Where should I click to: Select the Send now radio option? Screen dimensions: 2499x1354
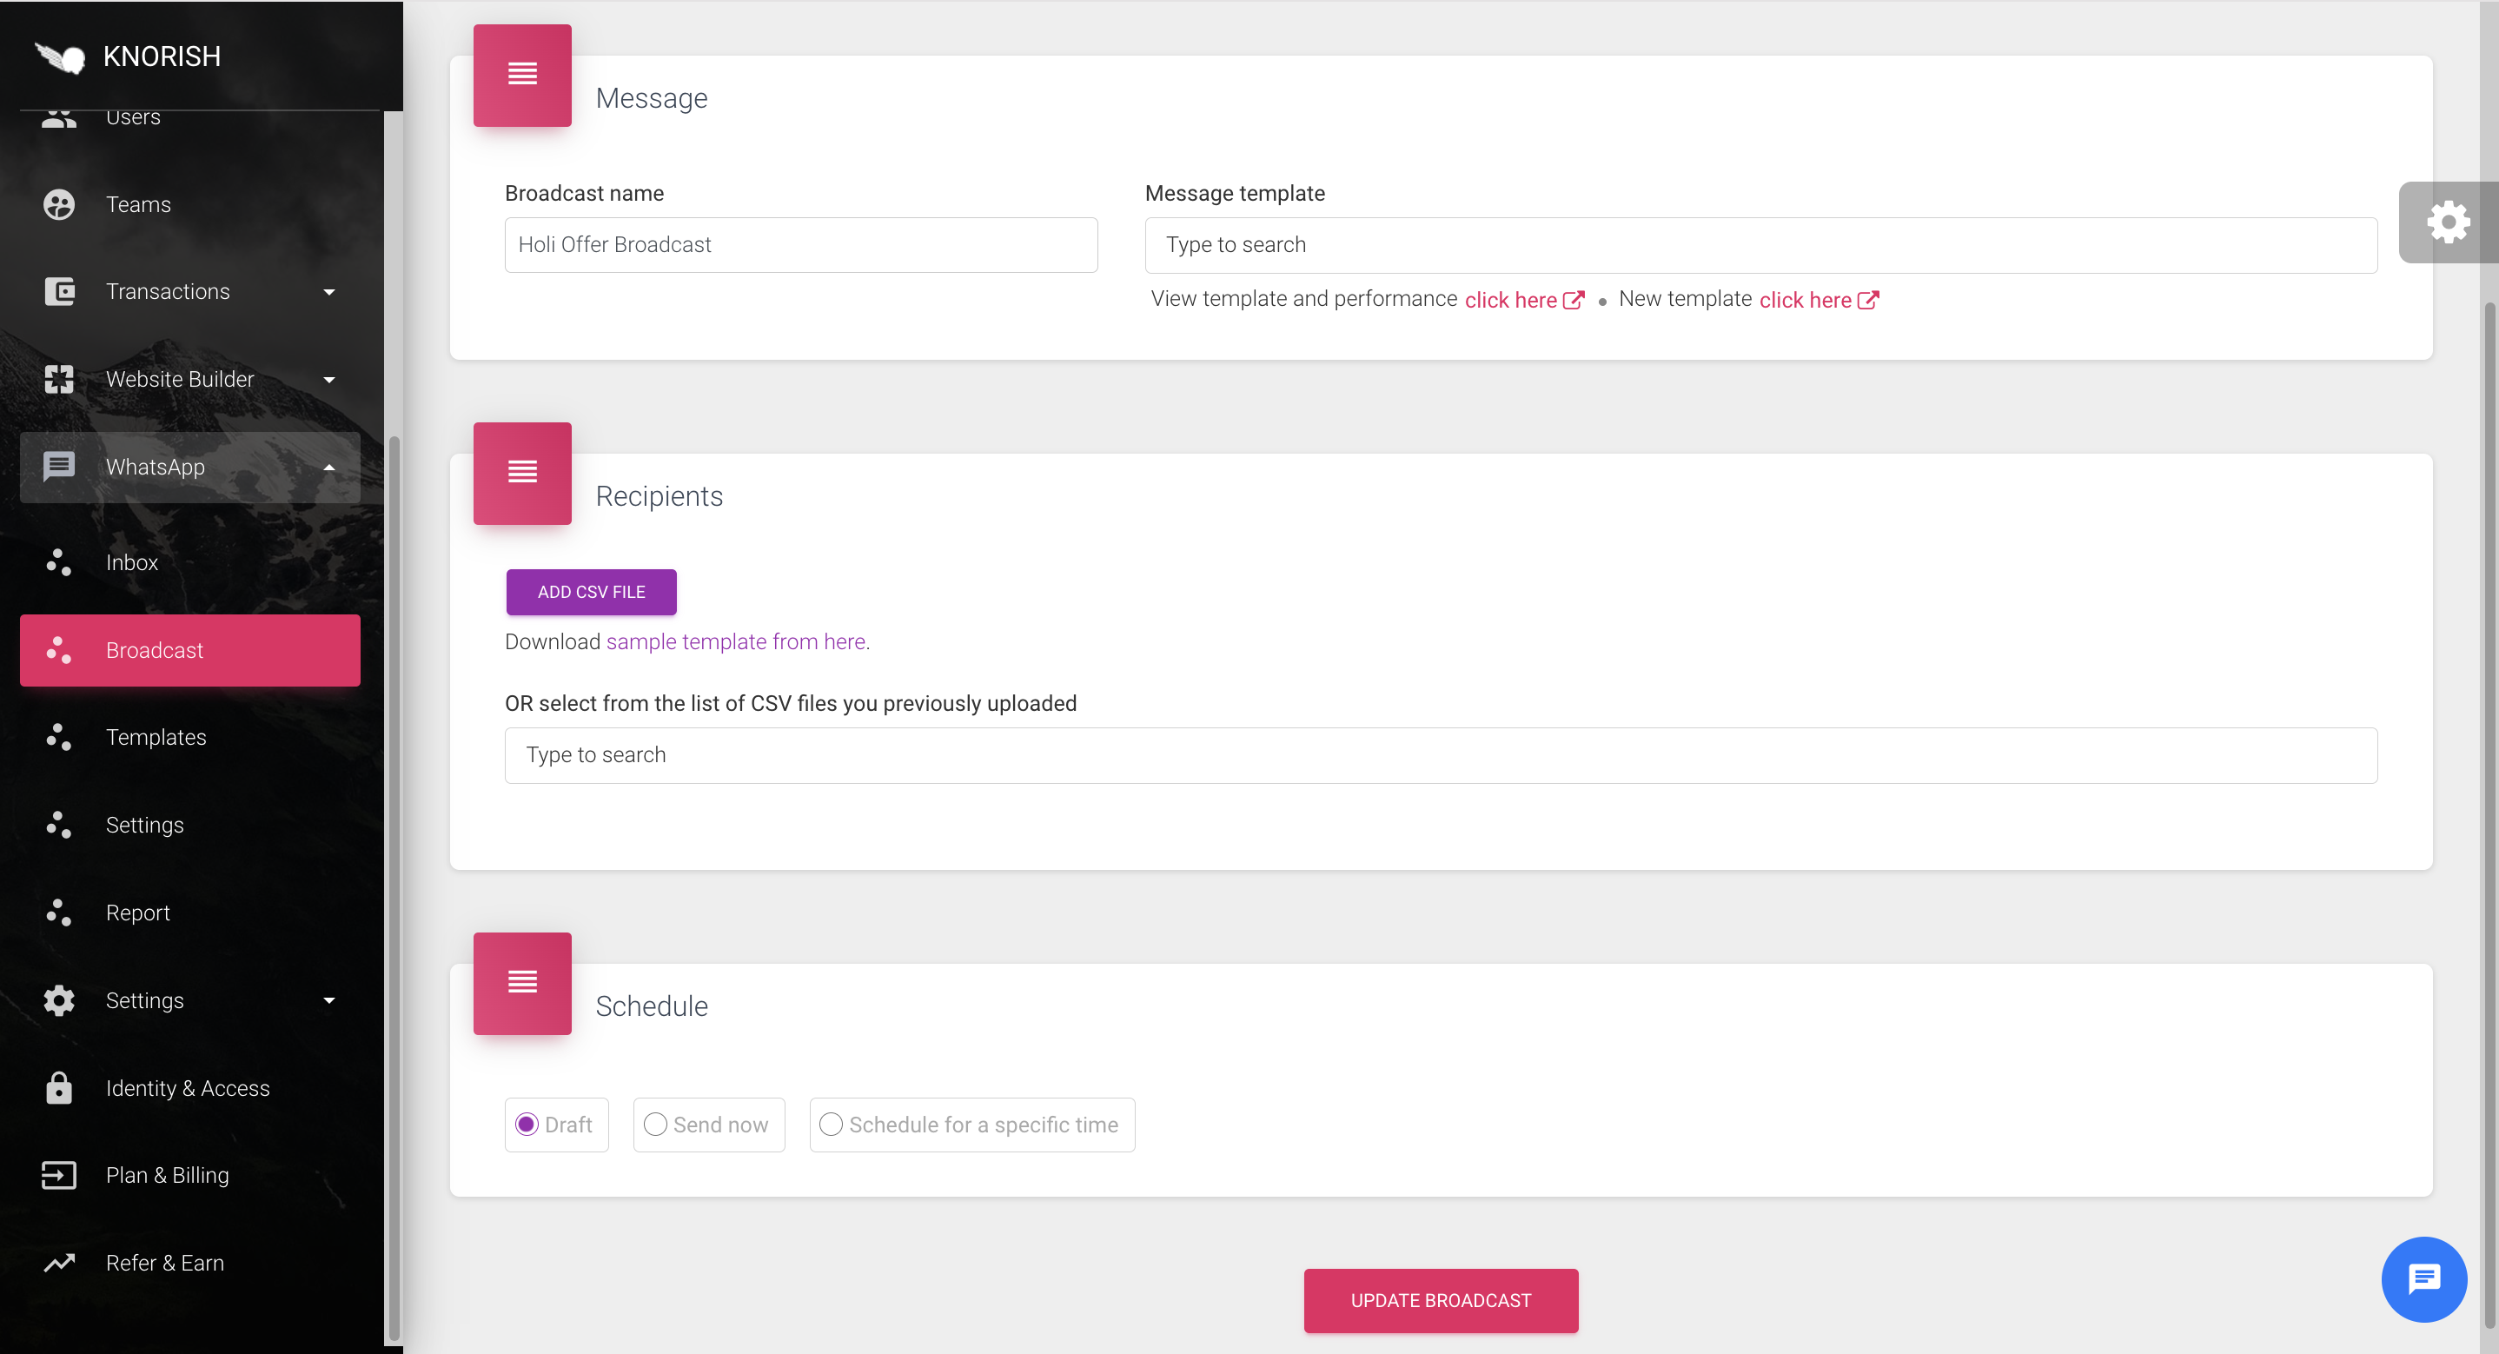point(656,1124)
